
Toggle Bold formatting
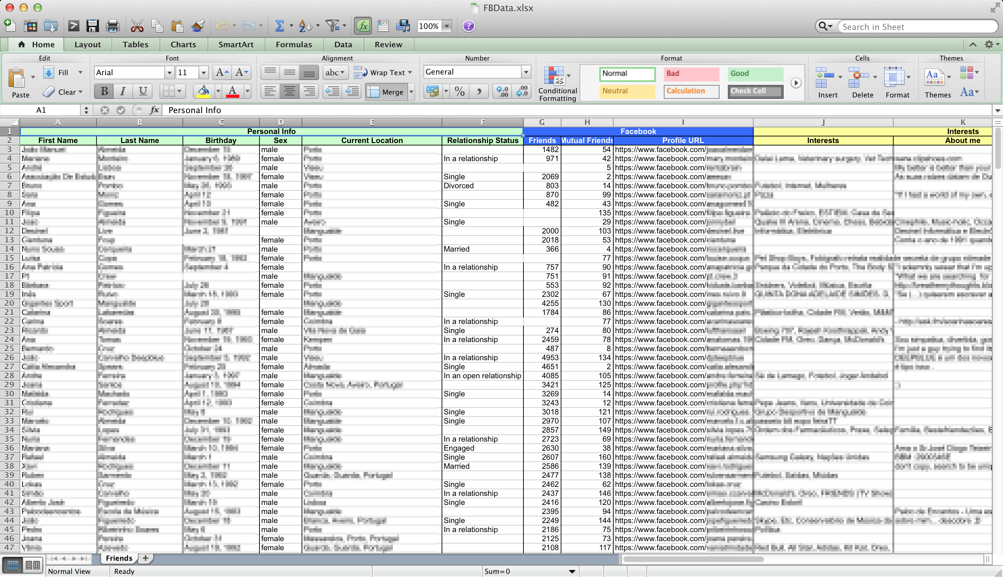104,92
